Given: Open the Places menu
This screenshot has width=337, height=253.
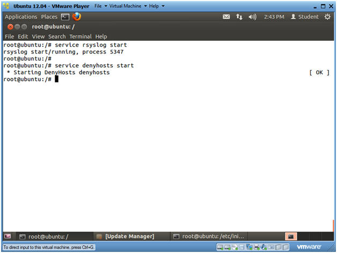Looking at the screenshot, I should 49,17.
